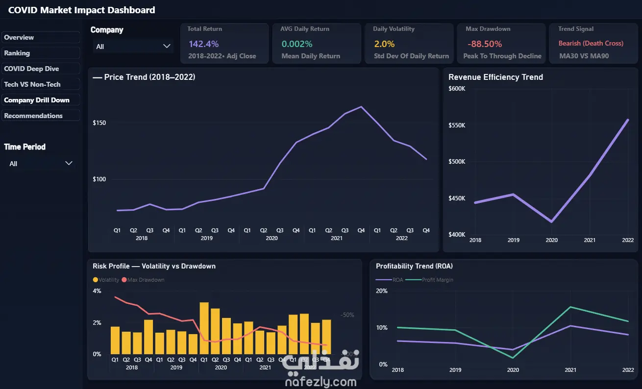Switch to COVID Deep Dive page
This screenshot has height=389, width=642.
tap(41, 69)
